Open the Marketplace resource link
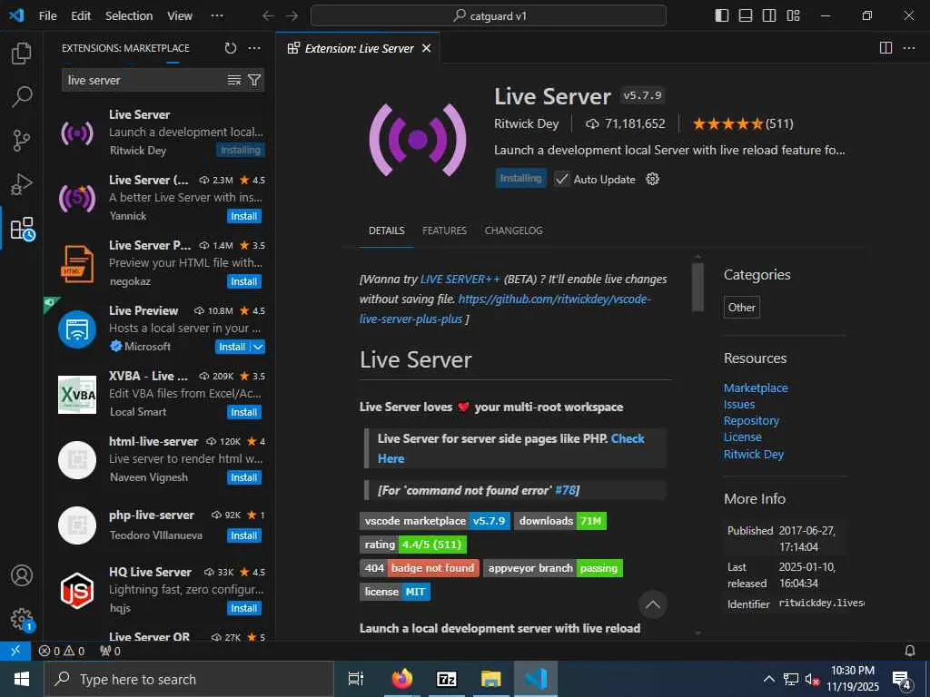Screen dimensions: 930x697 point(756,388)
